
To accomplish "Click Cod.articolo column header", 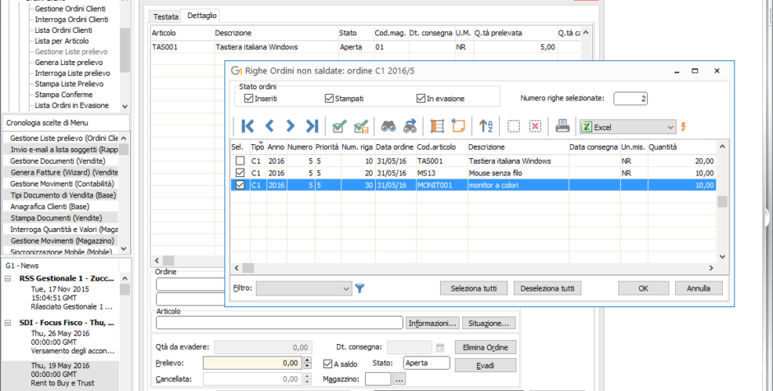I will 442,147.
